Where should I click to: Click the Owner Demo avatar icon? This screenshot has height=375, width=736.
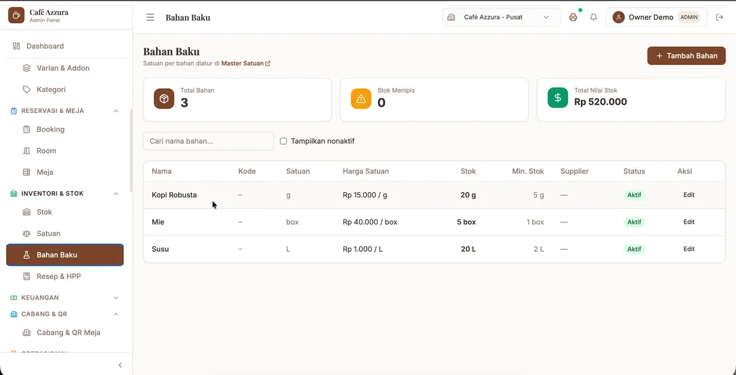(x=619, y=17)
